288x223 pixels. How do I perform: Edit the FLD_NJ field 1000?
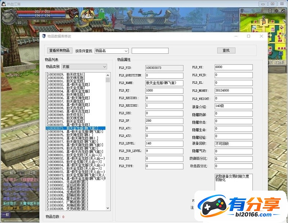(164, 90)
